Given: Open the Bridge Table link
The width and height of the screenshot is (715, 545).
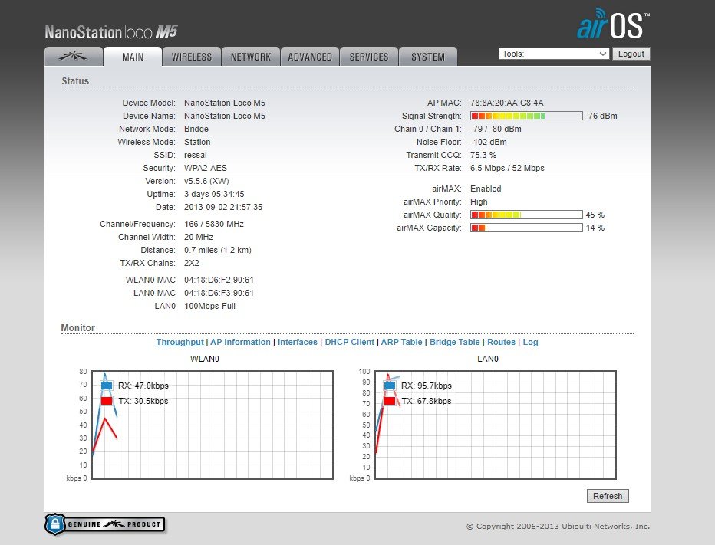Looking at the screenshot, I should click(x=454, y=343).
